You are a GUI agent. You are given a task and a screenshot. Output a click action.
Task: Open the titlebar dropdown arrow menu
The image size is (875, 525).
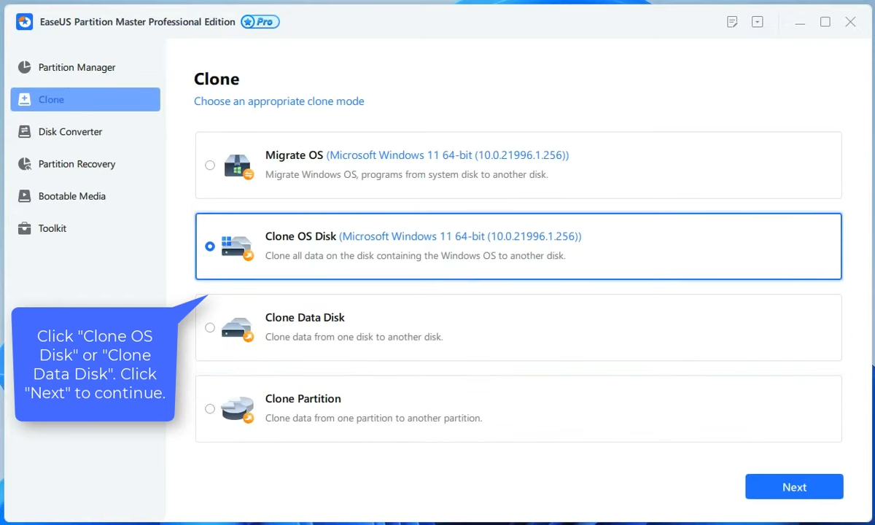(758, 22)
